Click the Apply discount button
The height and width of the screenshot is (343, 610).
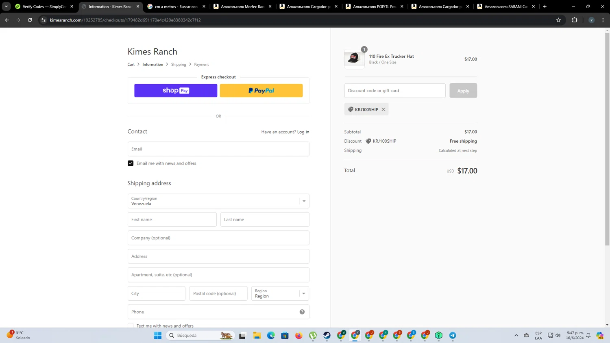click(463, 91)
